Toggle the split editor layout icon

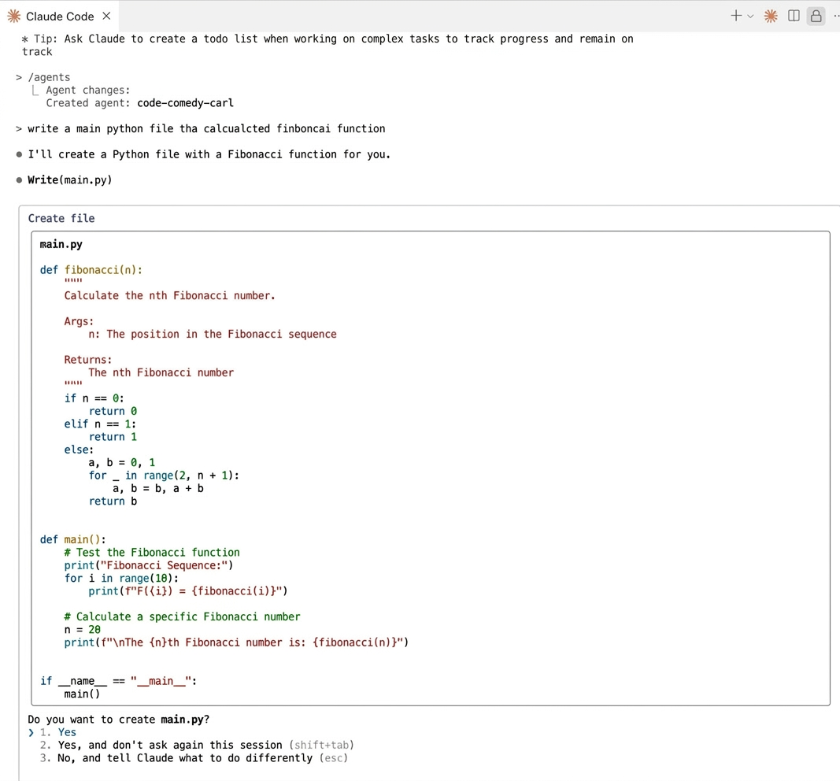point(794,16)
